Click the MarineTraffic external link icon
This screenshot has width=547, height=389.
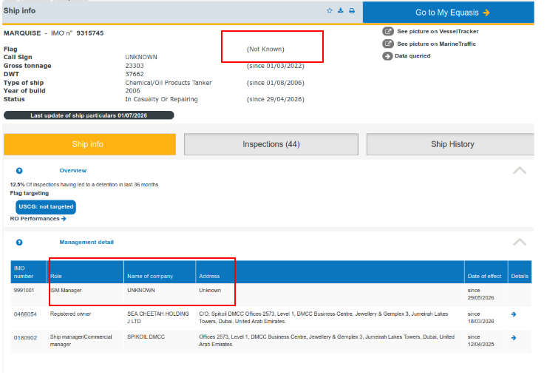pyautogui.click(x=387, y=44)
